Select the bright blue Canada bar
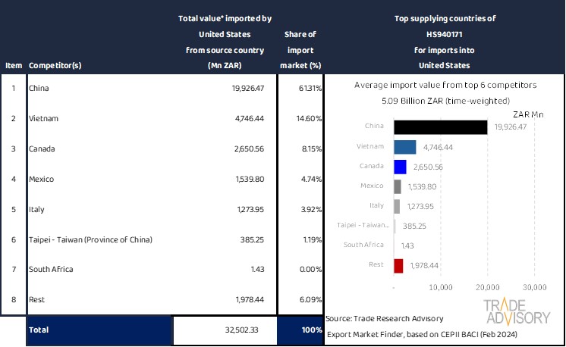This screenshot has width=566, height=347. point(401,166)
